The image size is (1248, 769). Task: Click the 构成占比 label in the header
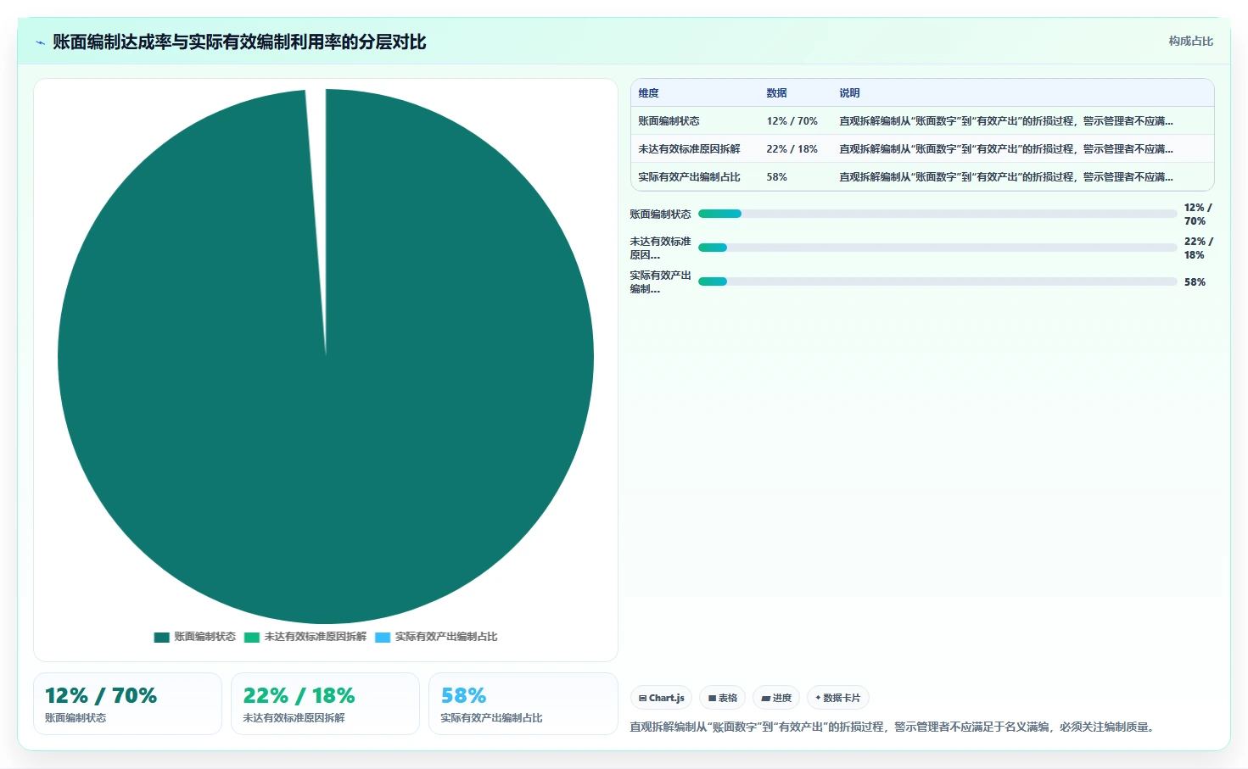tap(1190, 41)
